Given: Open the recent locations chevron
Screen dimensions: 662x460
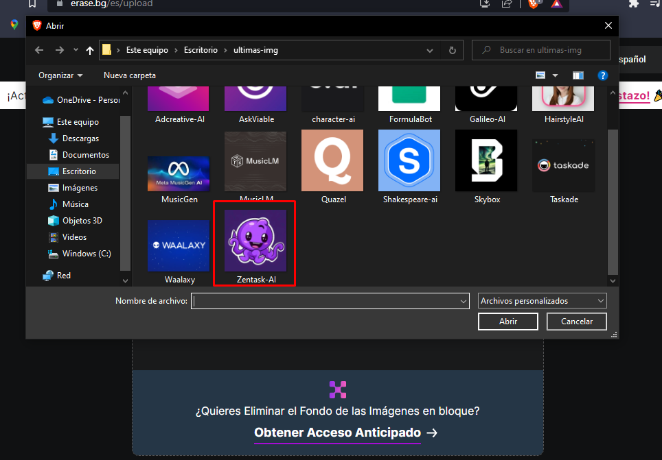Looking at the screenshot, I should pos(76,50).
